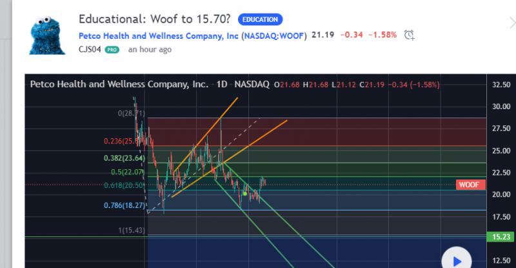This screenshot has height=268, width=516.
Task: Open the CJS04 author profile
Action: [x=89, y=50]
